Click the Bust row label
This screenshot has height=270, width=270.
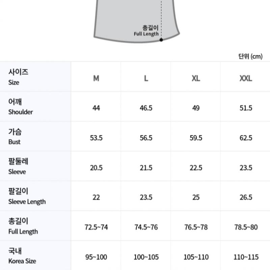15,137
